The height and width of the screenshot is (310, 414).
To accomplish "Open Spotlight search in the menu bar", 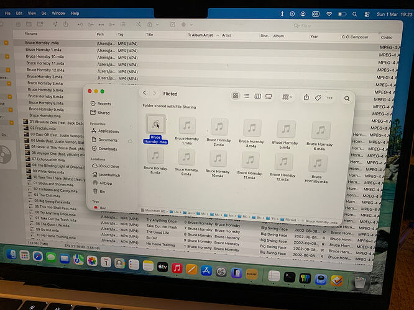I will pyautogui.click(x=354, y=14).
